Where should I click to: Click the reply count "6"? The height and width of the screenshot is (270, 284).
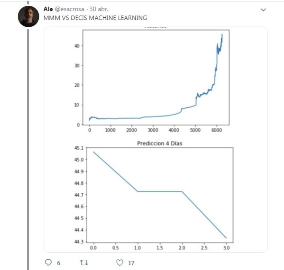coord(58,263)
